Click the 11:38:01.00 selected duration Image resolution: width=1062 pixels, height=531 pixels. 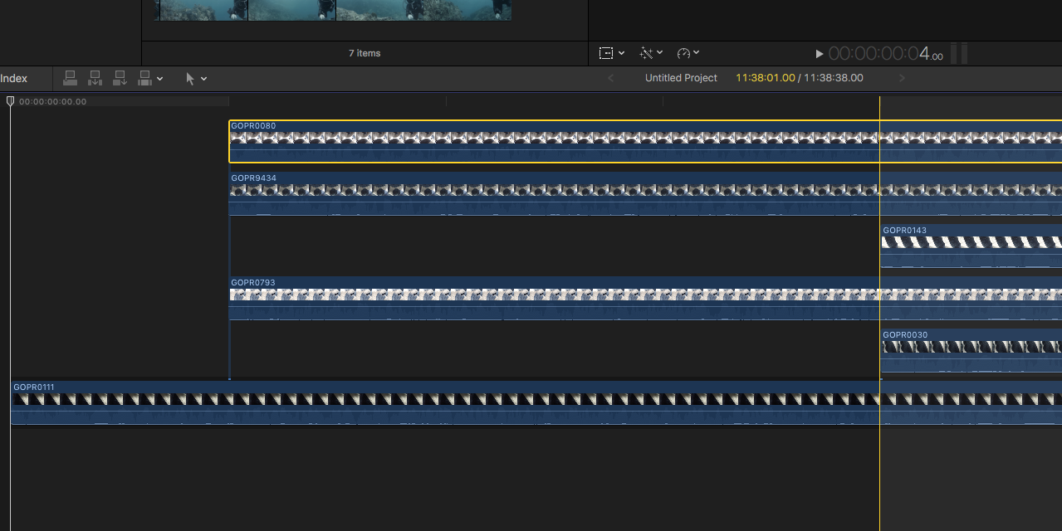[x=765, y=78]
